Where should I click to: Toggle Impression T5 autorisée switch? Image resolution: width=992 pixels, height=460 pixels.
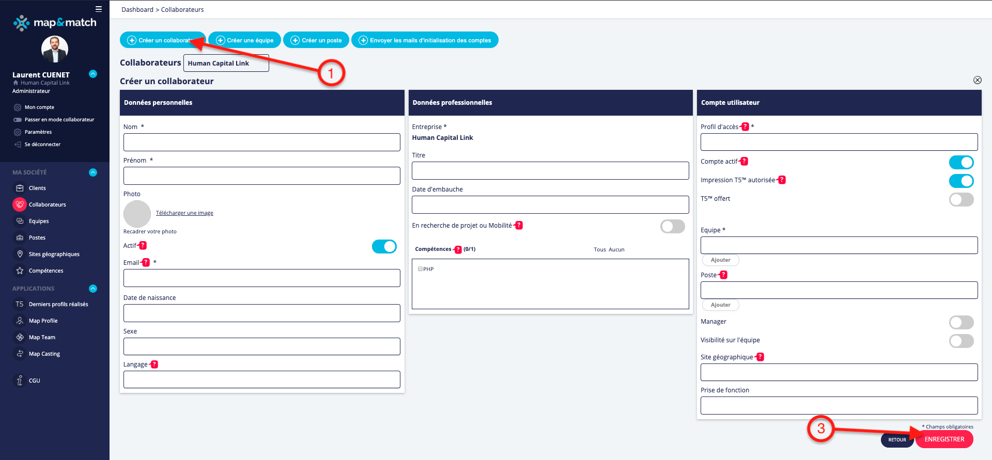pyautogui.click(x=962, y=181)
